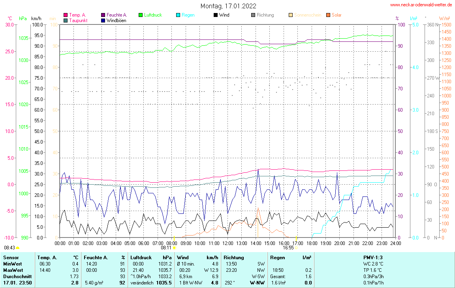This screenshot has height=288, width=455.
Task: Click the 00:00 time axis label
Action: (x=60, y=244)
